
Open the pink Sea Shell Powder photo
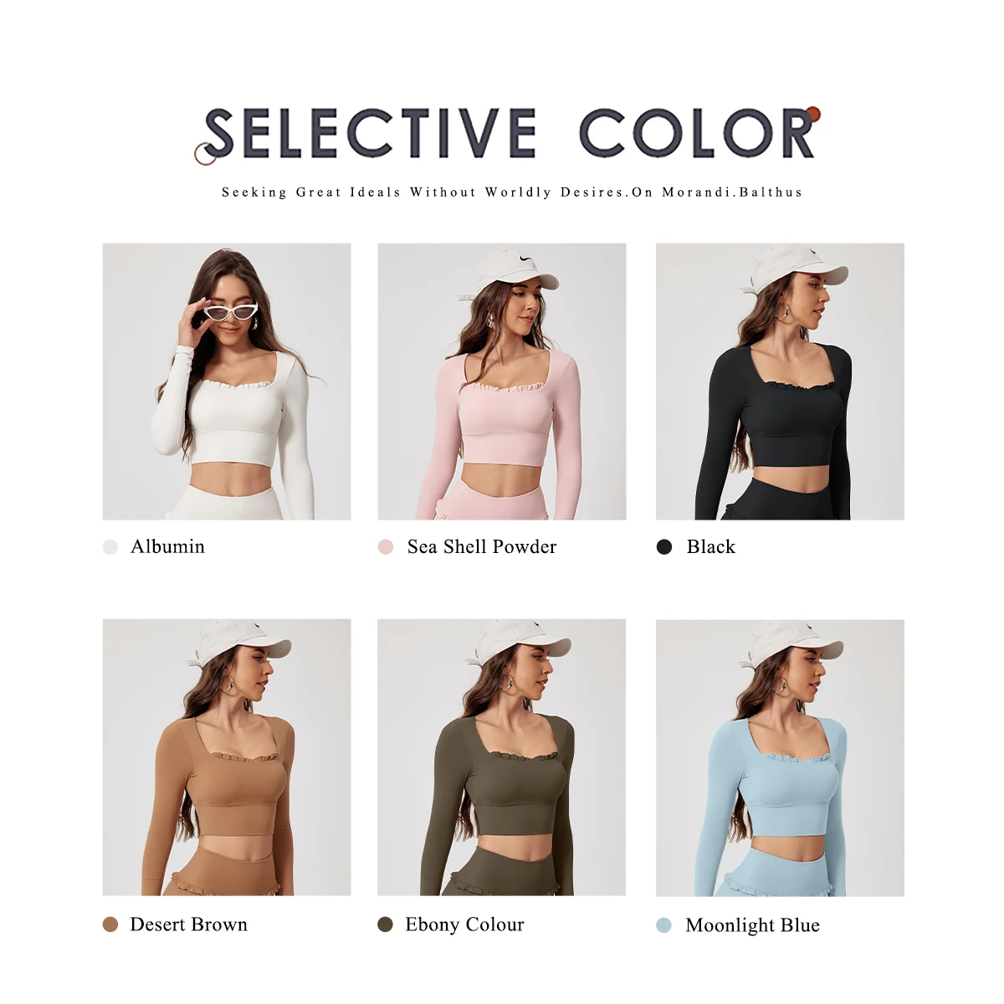pyautogui.click(x=502, y=382)
